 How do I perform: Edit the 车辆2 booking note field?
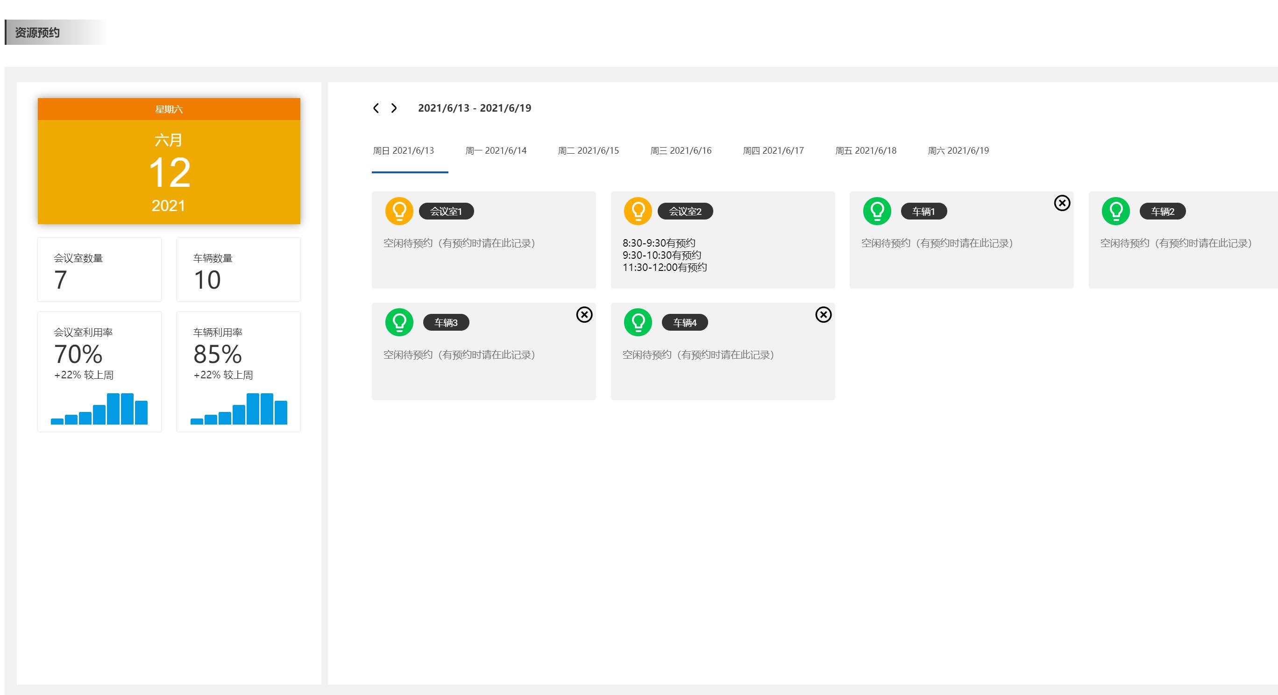tap(1176, 243)
